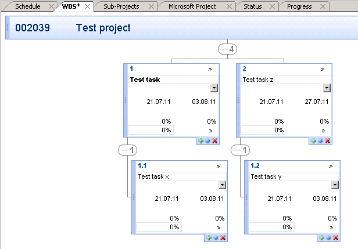Expand details via top chevron on task 2
This screenshot has height=249, width=358.
(x=323, y=69)
